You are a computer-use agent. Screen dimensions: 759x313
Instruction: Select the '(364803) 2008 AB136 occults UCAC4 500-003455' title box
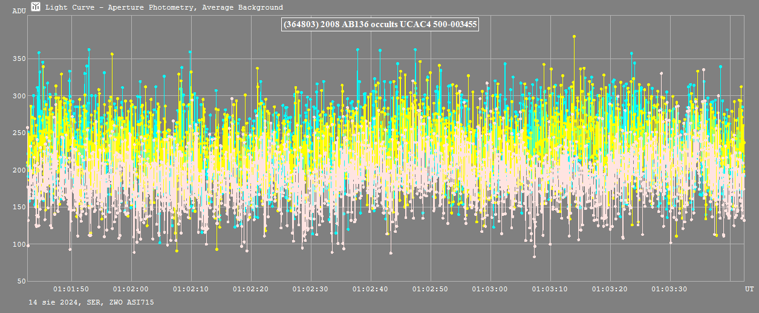[381, 25]
